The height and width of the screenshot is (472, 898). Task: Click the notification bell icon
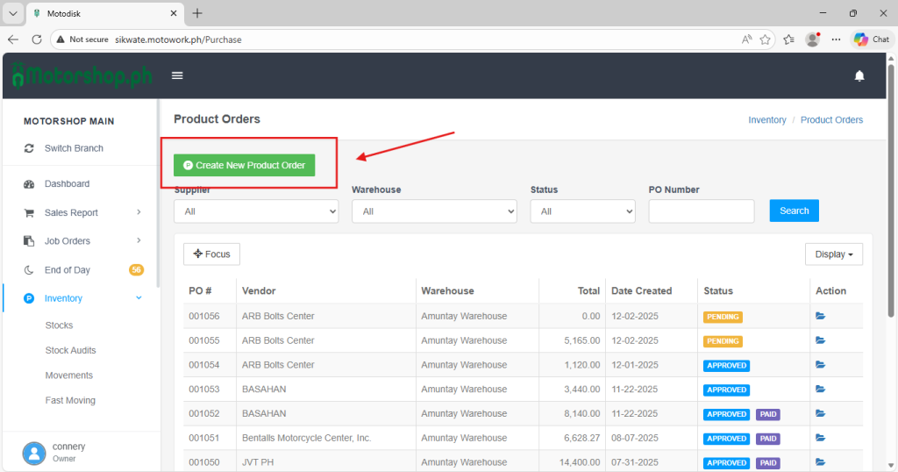(x=859, y=76)
